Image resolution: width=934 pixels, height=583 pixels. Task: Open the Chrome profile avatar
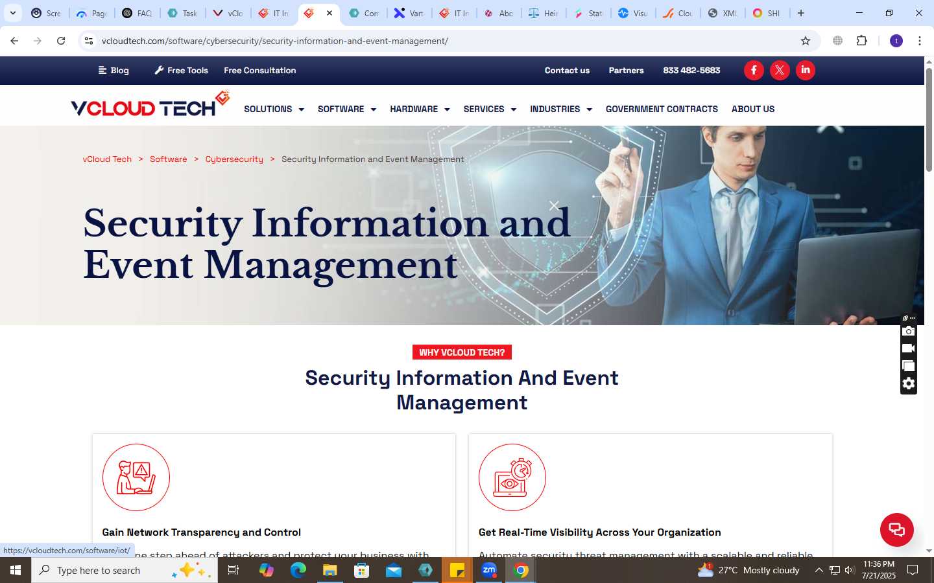tap(896, 41)
